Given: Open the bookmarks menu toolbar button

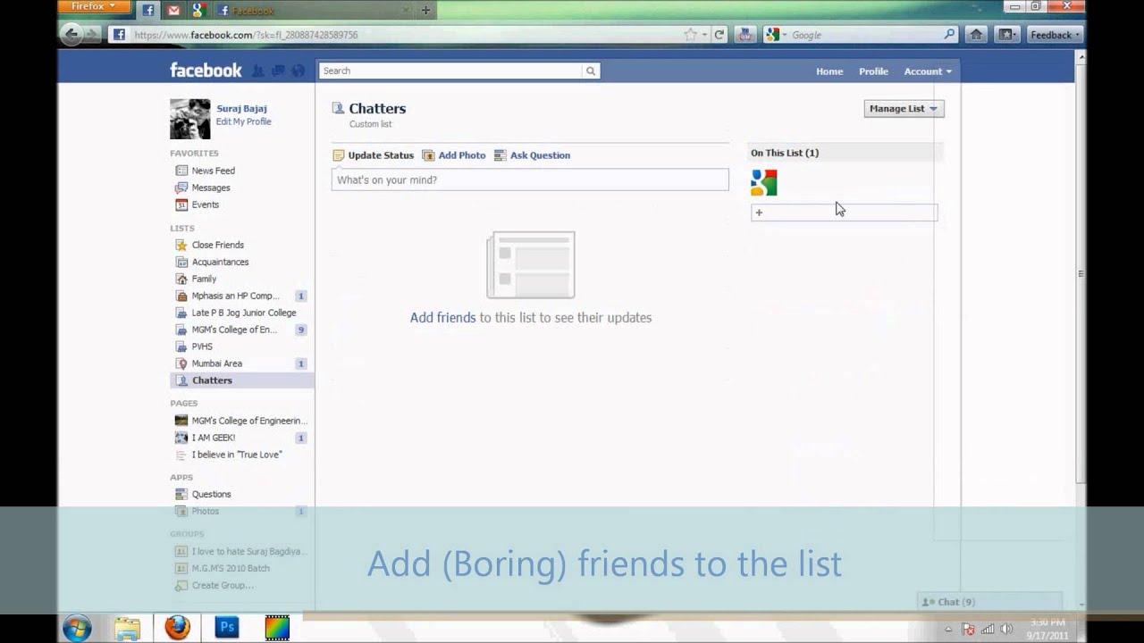Looking at the screenshot, I should click(1006, 35).
